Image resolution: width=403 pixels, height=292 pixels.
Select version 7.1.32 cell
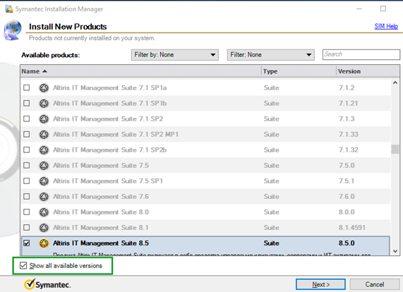tap(348, 150)
